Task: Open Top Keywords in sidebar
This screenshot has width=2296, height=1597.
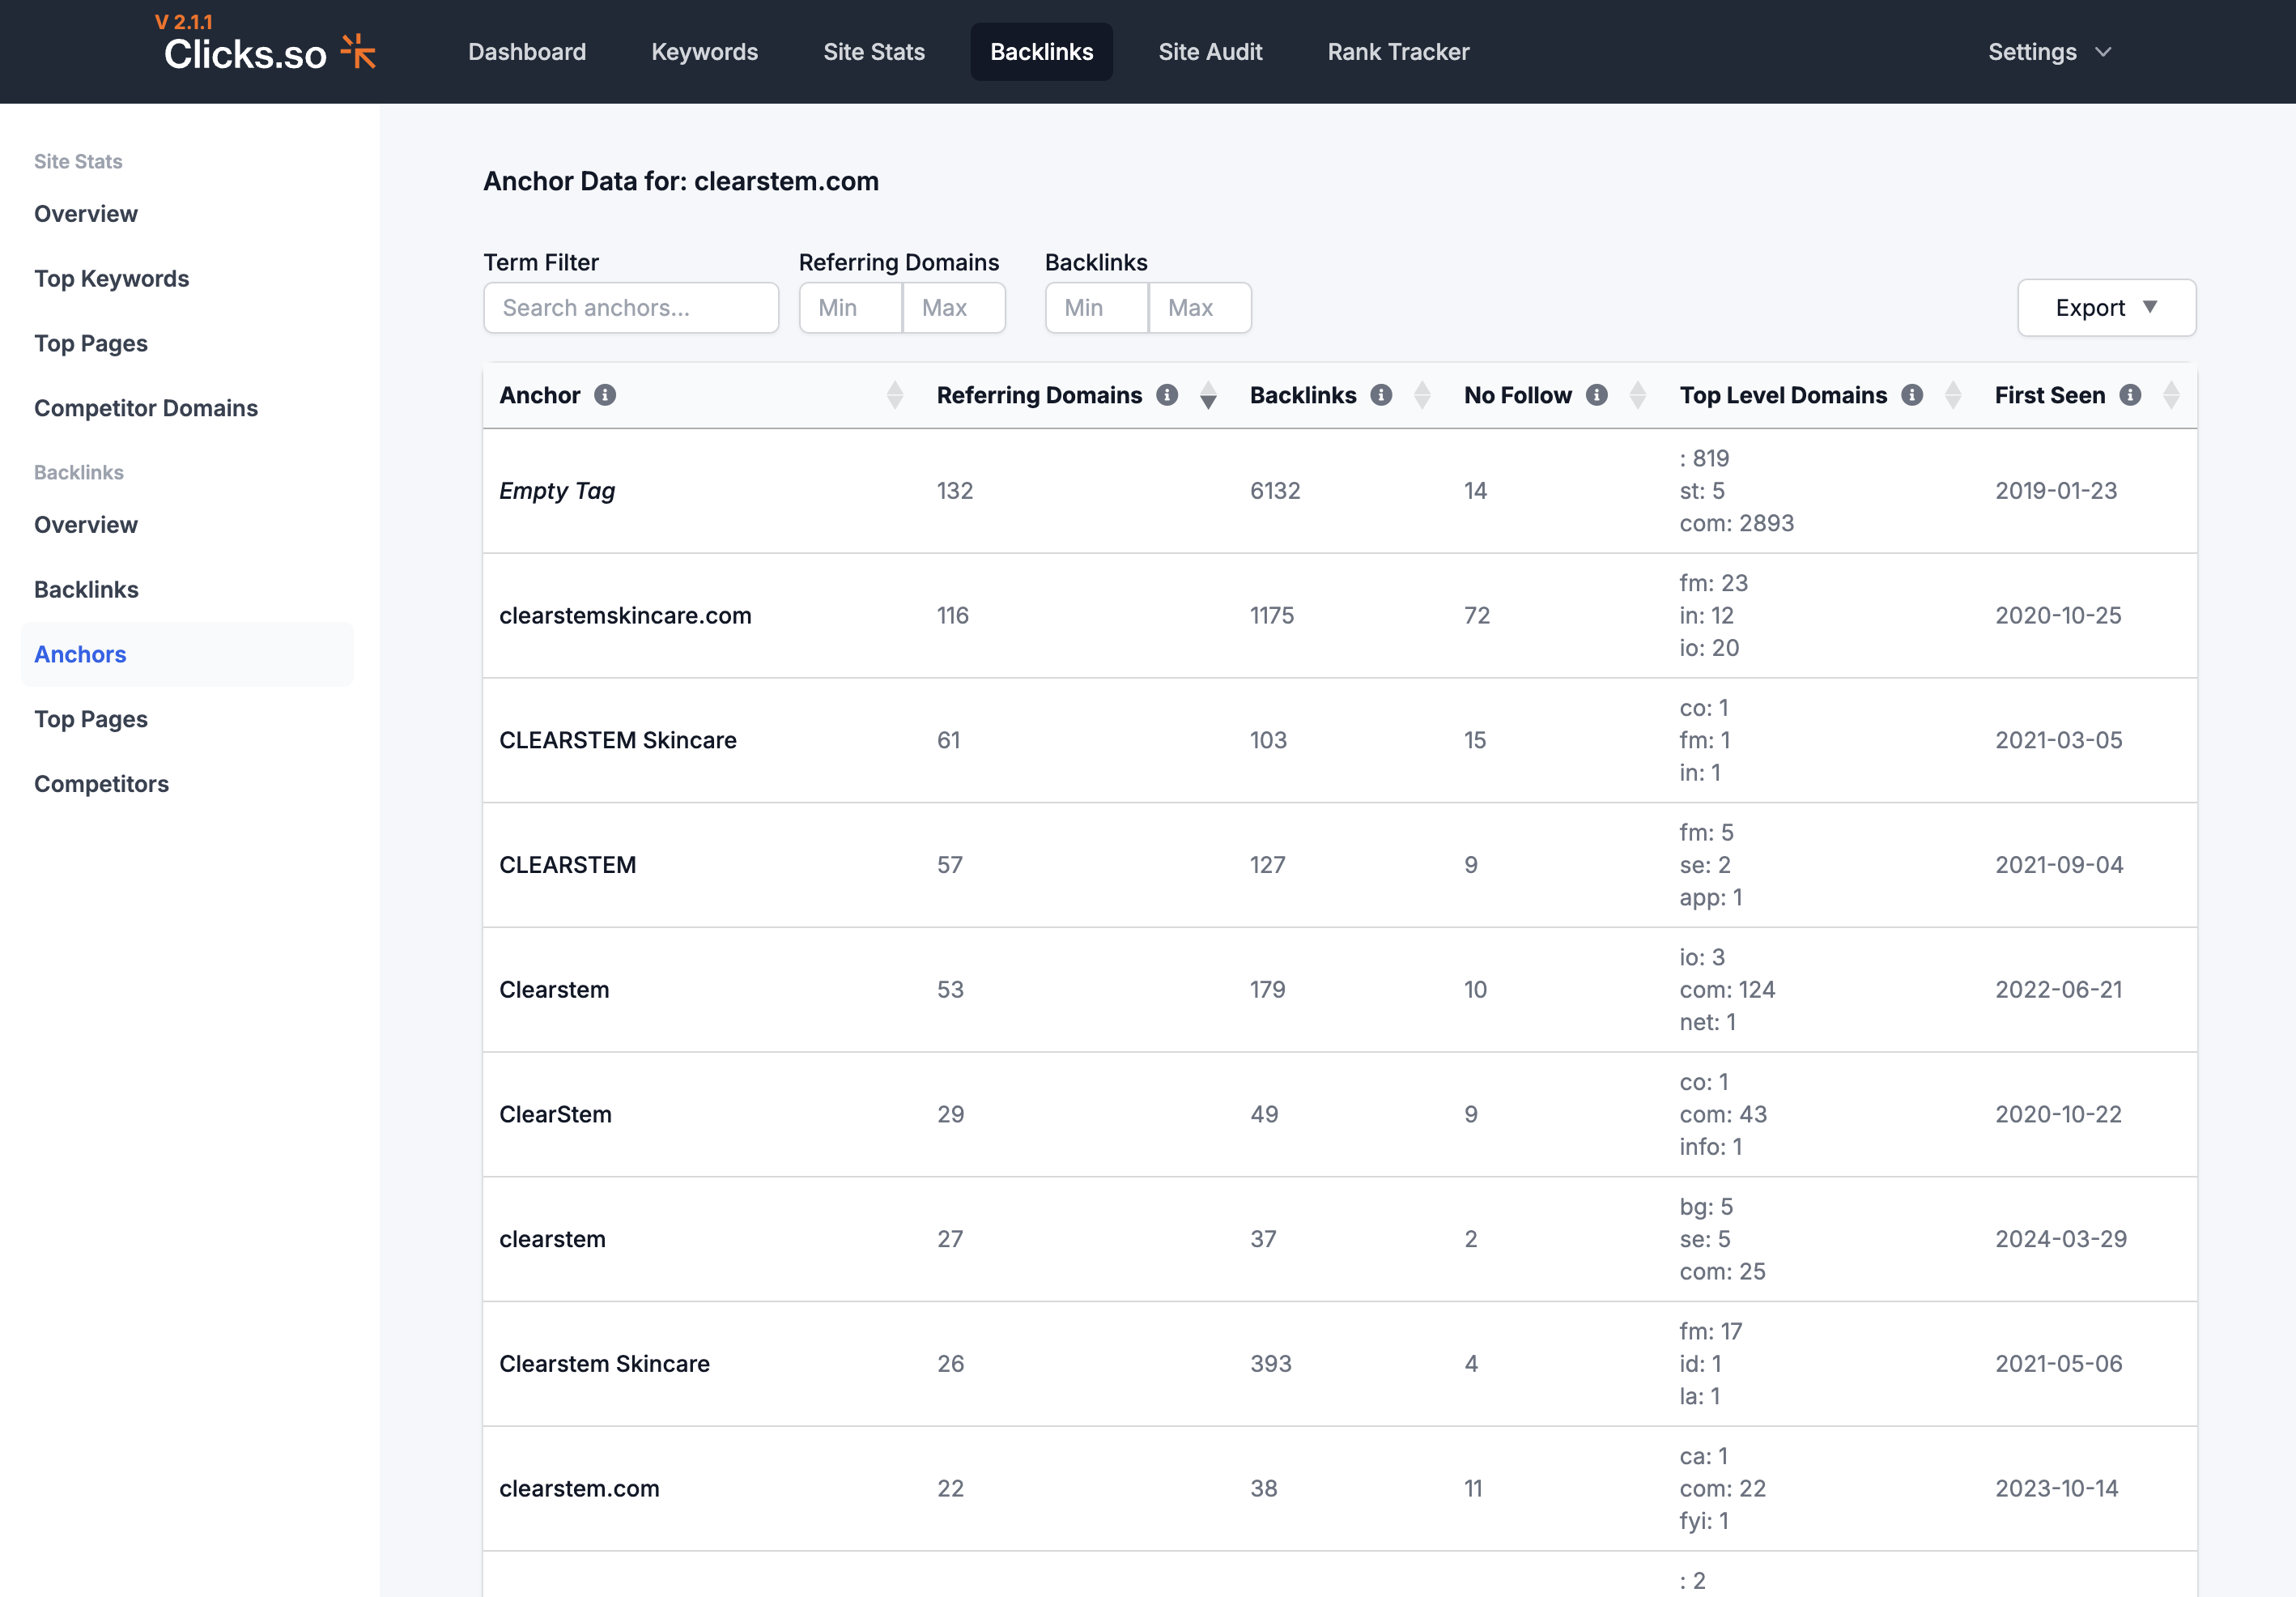Action: (111, 279)
